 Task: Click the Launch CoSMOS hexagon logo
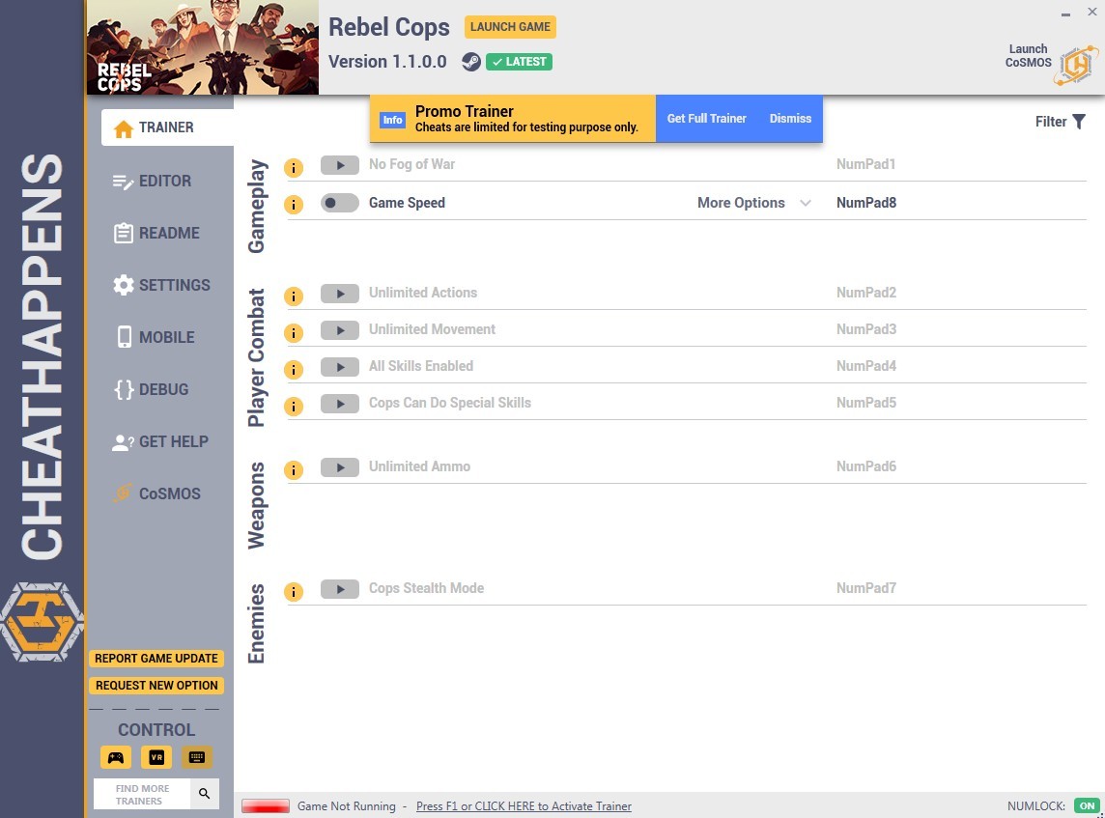[x=1078, y=66]
